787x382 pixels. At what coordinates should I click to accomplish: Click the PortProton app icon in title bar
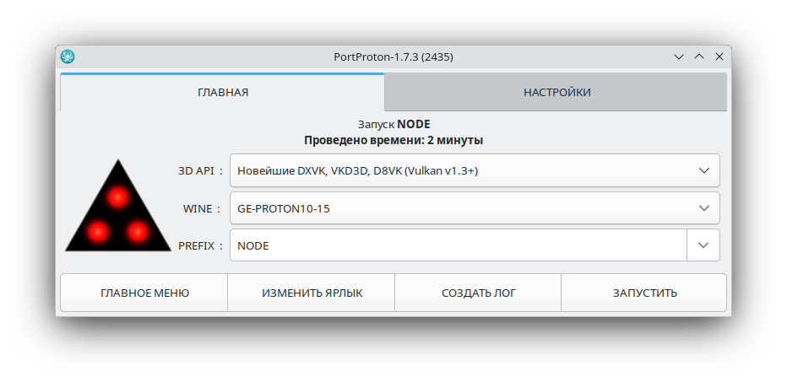pos(68,56)
